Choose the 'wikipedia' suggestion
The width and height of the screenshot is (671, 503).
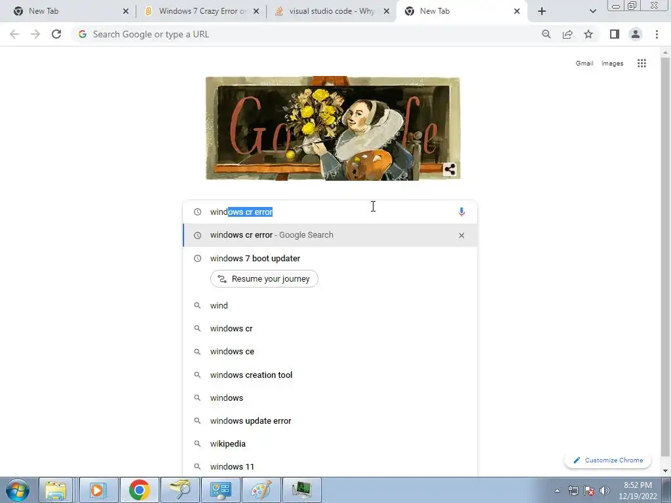click(x=330, y=444)
